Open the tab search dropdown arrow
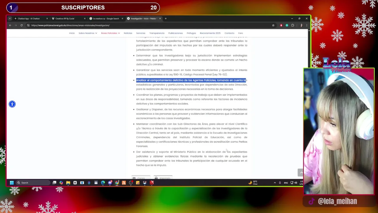Viewport: 378px width, 213px height. click(10, 19)
